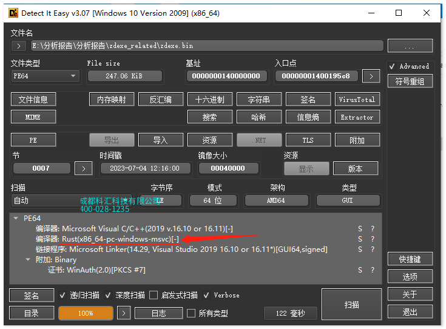Toggle the 深度扫描 checkbox
Image resolution: width=446 pixels, height=329 pixels.
108,295
